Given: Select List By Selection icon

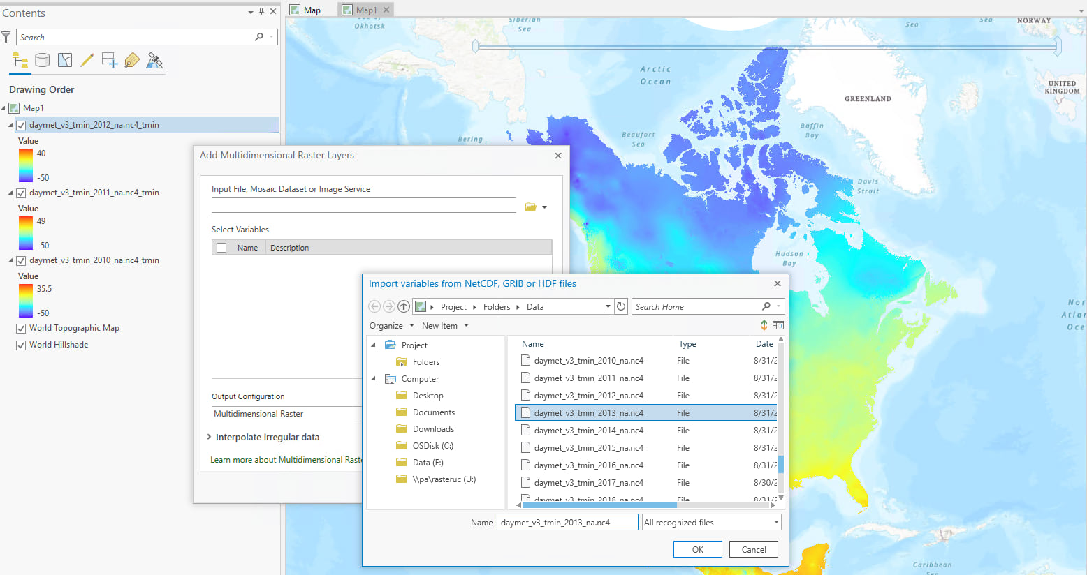Looking at the screenshot, I should (x=65, y=61).
